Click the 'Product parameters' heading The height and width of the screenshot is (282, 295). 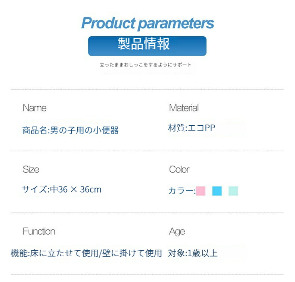[x=147, y=23]
